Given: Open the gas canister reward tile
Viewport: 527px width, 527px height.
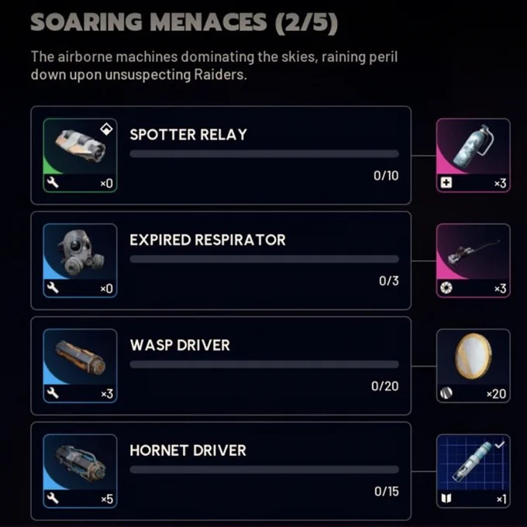Looking at the screenshot, I should click(x=474, y=155).
